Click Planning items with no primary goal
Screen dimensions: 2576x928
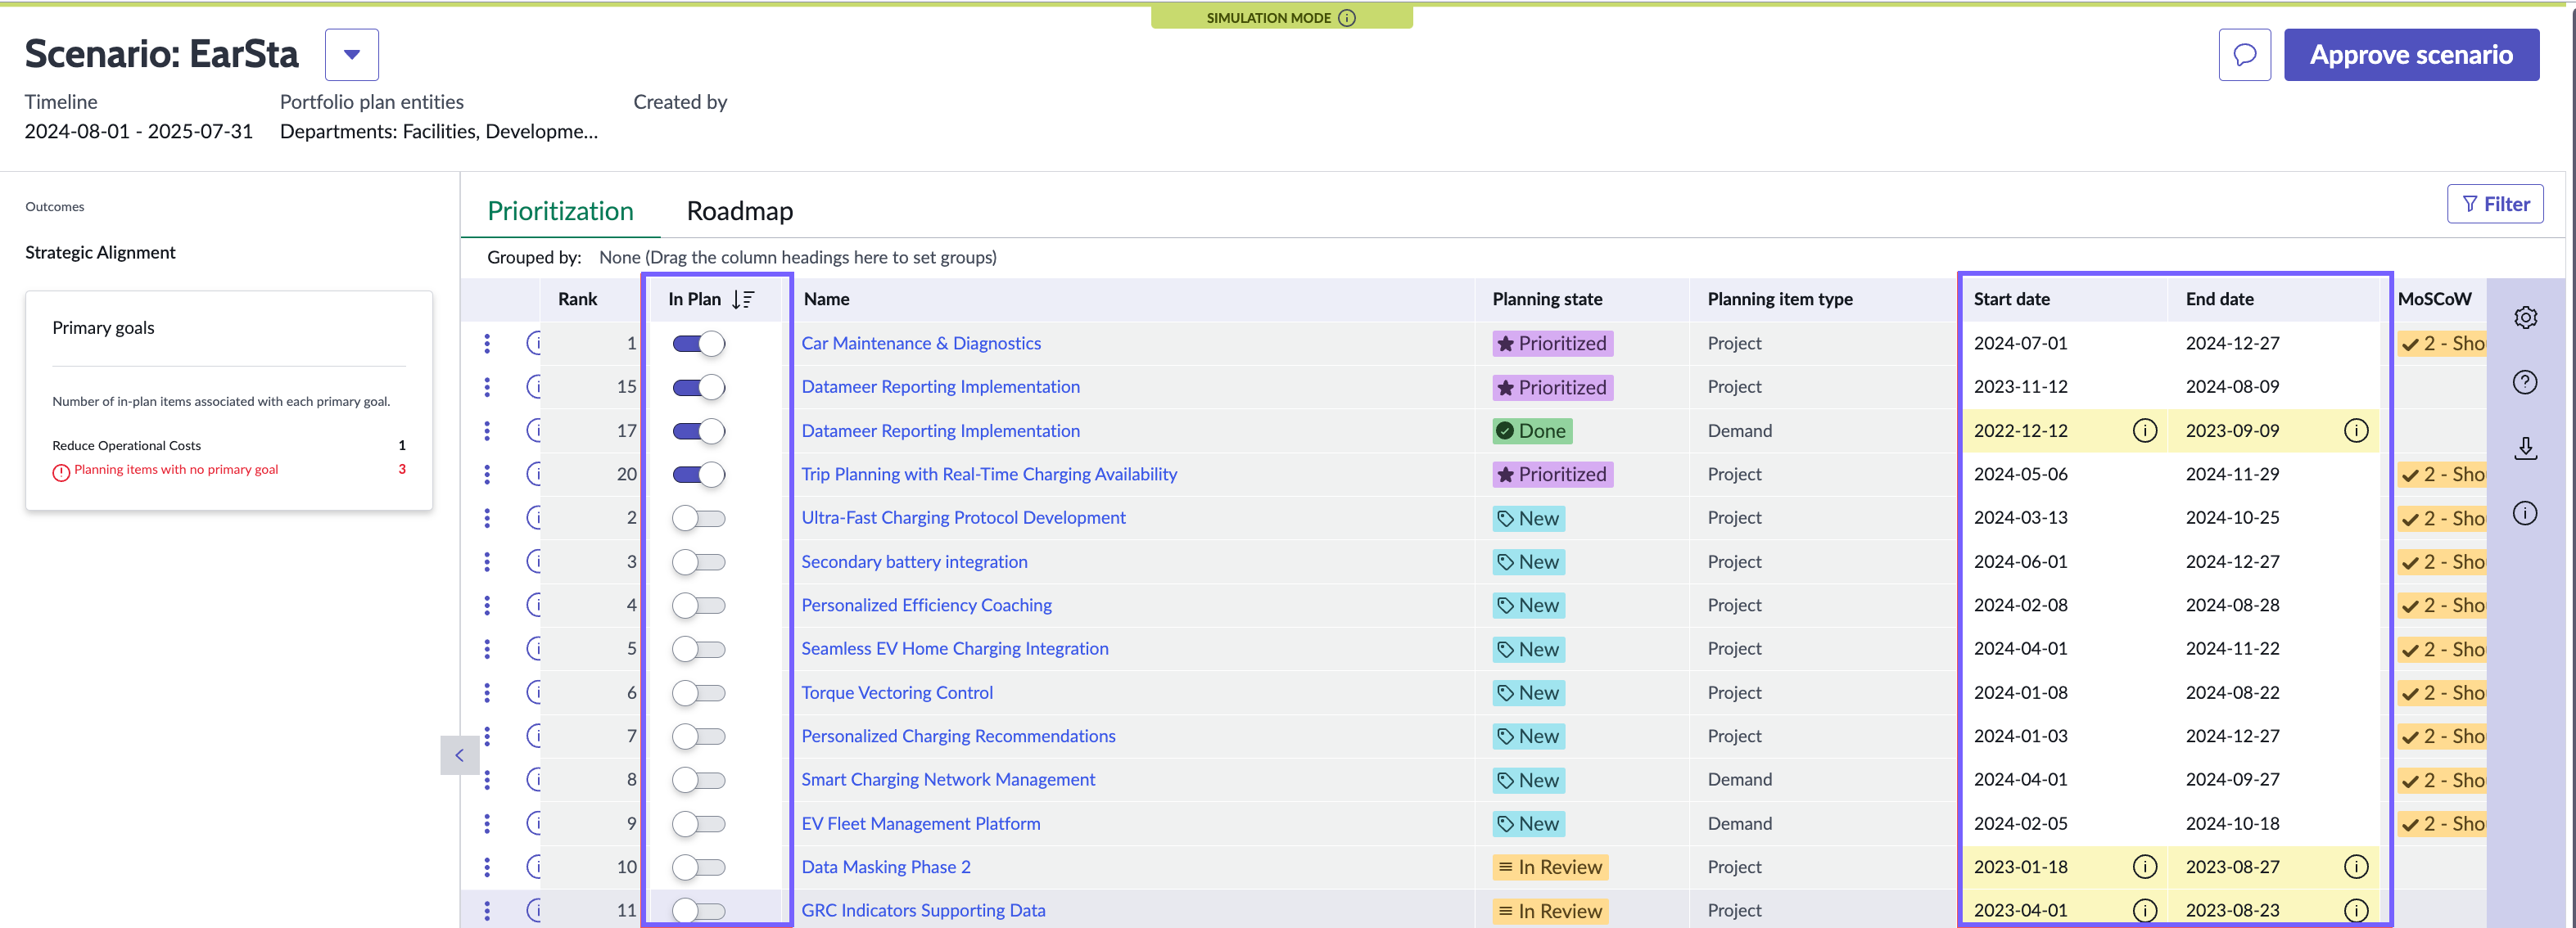(x=176, y=471)
